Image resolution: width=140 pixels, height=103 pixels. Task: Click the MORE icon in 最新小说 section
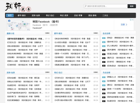point(47,33)
